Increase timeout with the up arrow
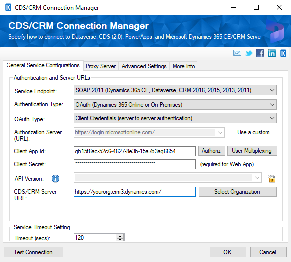 pyautogui.click(x=120, y=236)
